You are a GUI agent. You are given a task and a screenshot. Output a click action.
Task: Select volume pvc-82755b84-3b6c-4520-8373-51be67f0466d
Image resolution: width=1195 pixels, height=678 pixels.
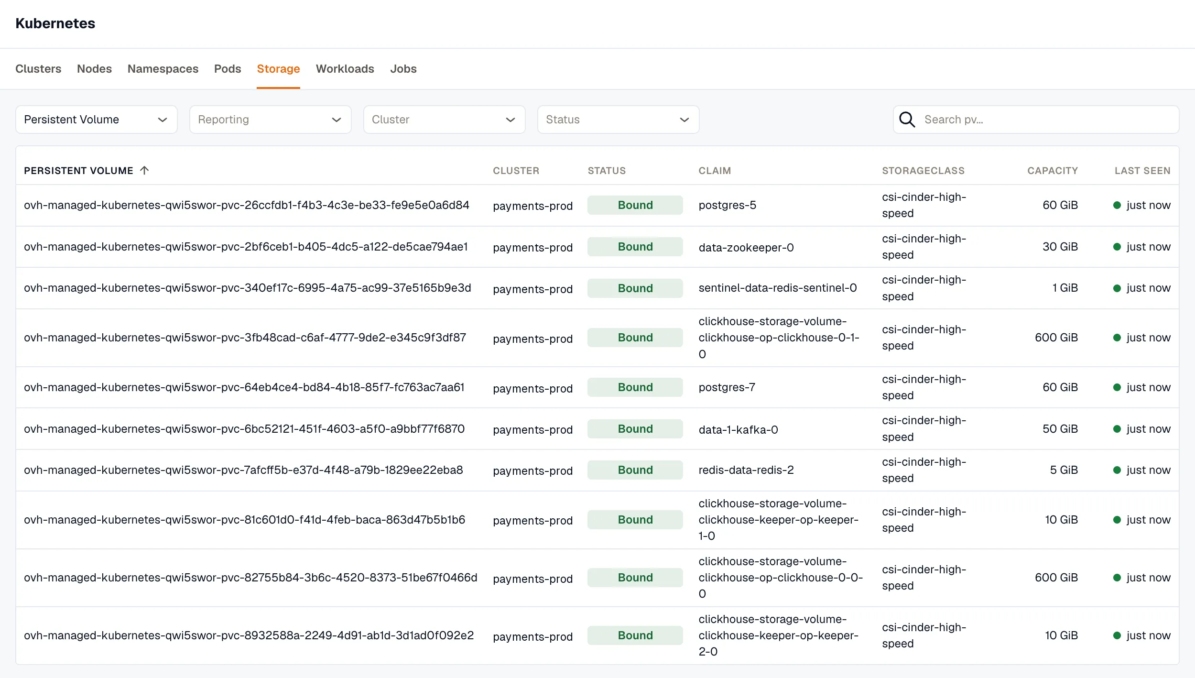click(250, 578)
